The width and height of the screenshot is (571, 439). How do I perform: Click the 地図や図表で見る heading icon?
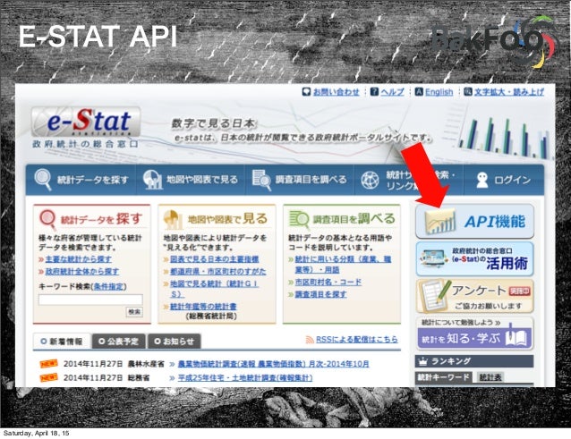click(173, 219)
